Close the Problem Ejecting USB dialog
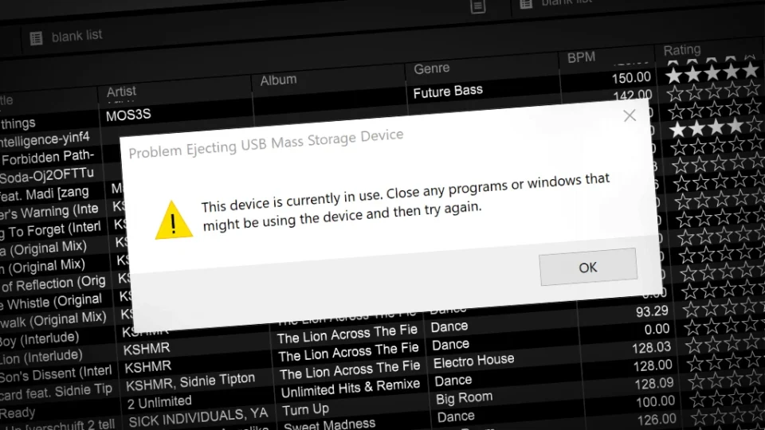The height and width of the screenshot is (430, 765). click(x=630, y=115)
